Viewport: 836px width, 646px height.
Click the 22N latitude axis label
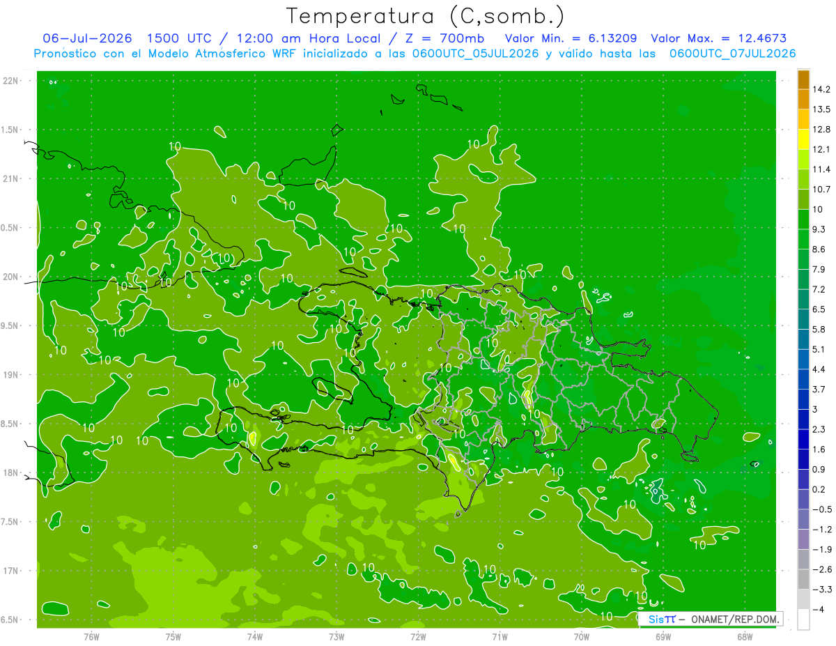(x=10, y=81)
